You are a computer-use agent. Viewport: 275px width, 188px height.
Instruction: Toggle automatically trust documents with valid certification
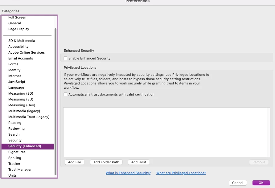click(65, 94)
